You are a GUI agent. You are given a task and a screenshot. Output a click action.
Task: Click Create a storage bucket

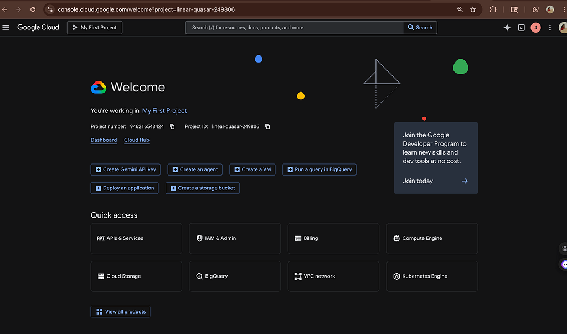203,188
